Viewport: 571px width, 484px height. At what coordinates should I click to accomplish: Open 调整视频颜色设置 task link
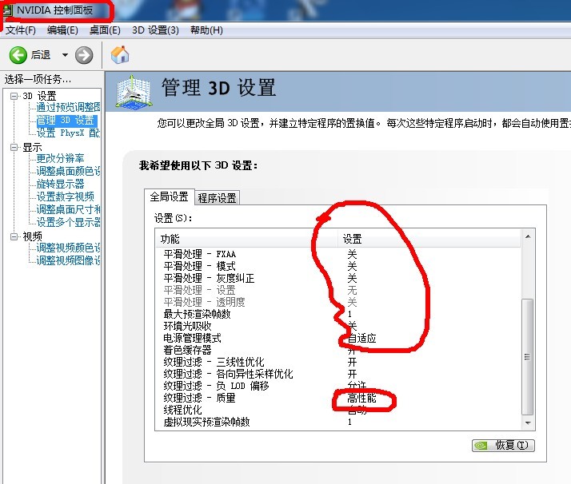click(x=68, y=248)
